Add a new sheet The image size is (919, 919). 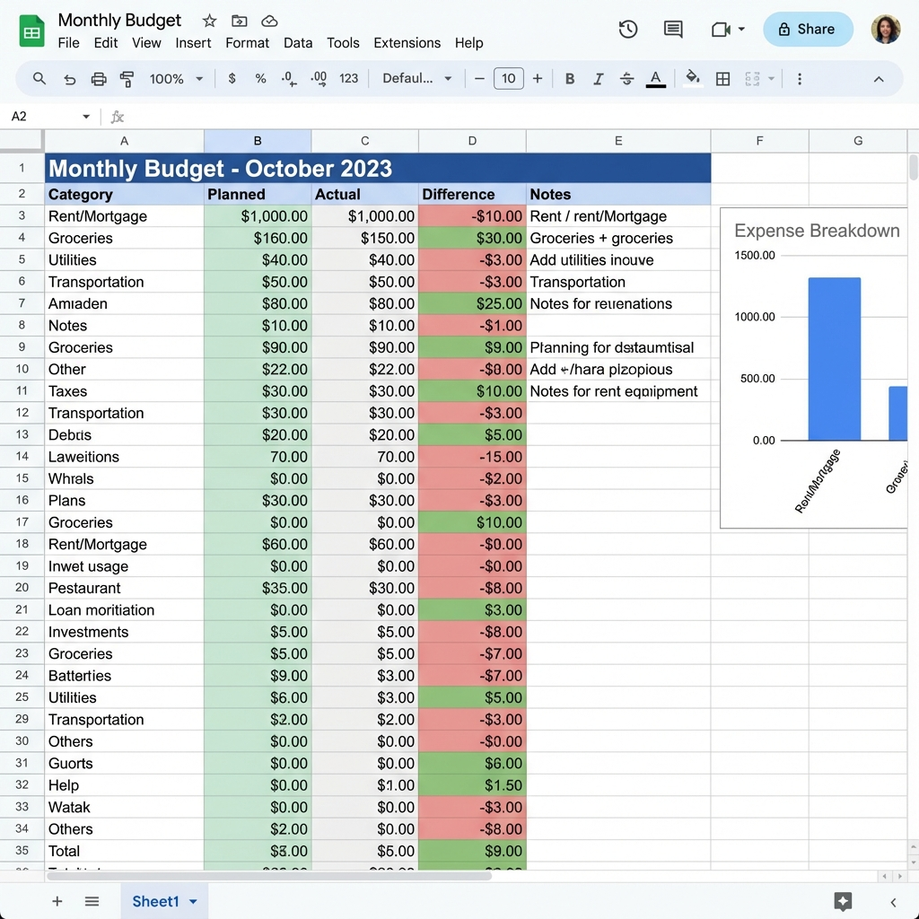point(57,901)
